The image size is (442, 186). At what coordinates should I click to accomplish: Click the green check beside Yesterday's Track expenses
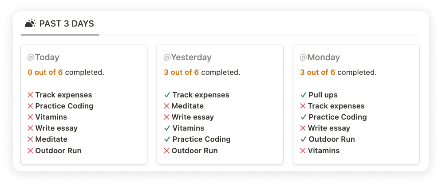(167, 95)
